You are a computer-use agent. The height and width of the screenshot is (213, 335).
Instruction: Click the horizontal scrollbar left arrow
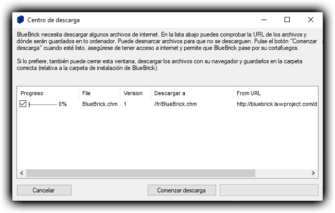point(22,173)
